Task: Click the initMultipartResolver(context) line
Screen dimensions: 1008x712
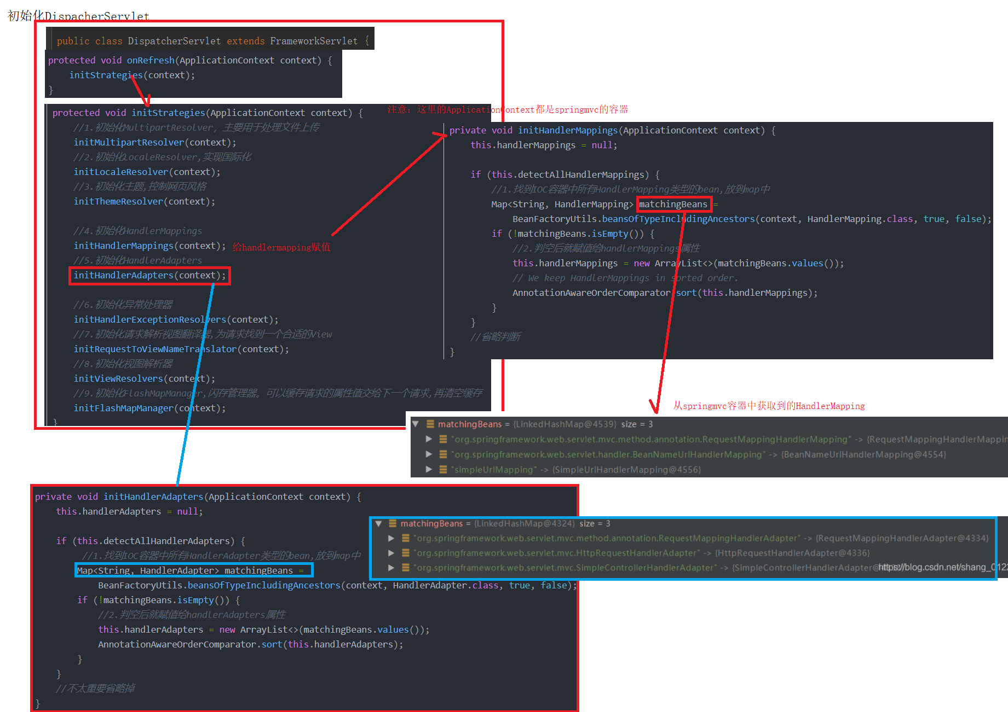Action: point(155,142)
